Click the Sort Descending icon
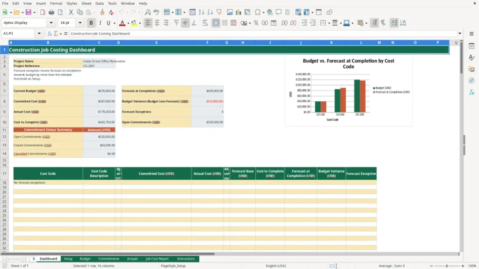 210,12
